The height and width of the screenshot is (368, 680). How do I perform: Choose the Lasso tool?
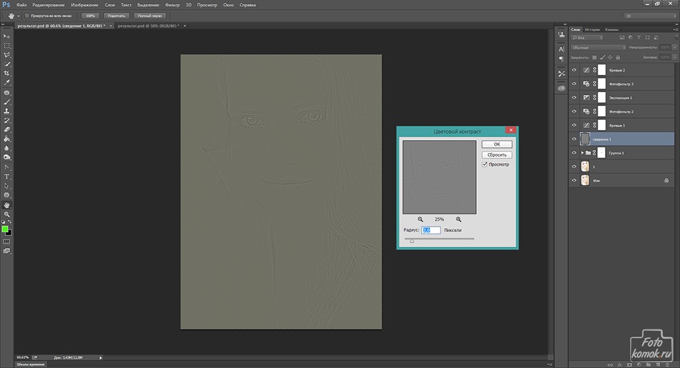(x=7, y=54)
